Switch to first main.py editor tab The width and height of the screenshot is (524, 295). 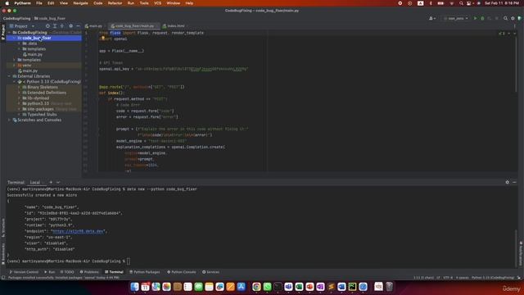coord(96,25)
